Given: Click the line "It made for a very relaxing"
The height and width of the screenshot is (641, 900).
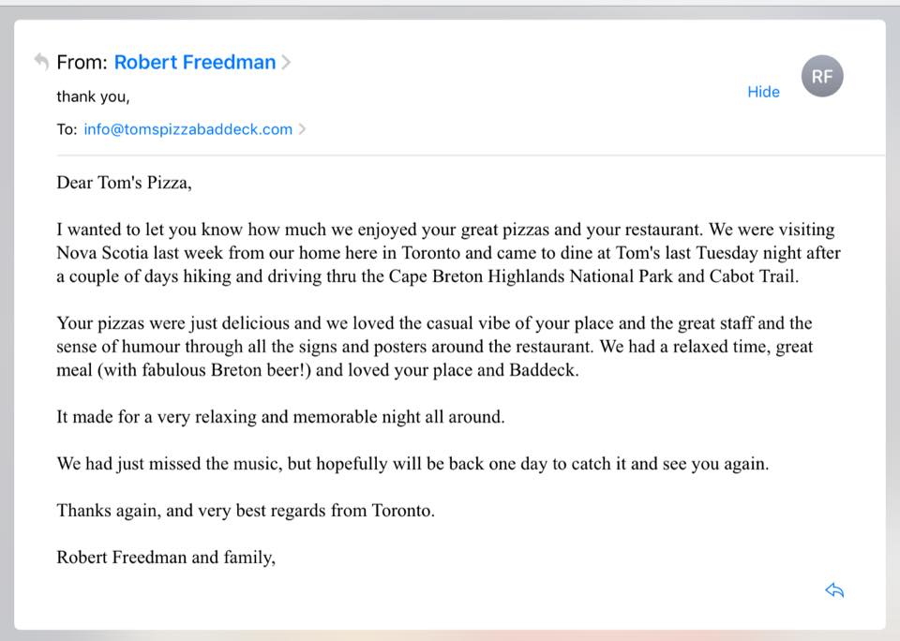Looking at the screenshot, I should coord(280,417).
